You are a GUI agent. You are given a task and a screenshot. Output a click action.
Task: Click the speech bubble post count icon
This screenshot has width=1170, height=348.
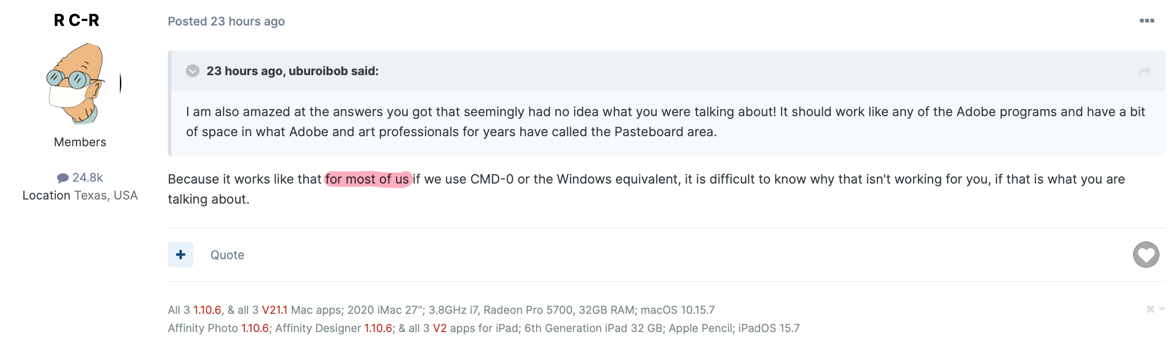63,178
